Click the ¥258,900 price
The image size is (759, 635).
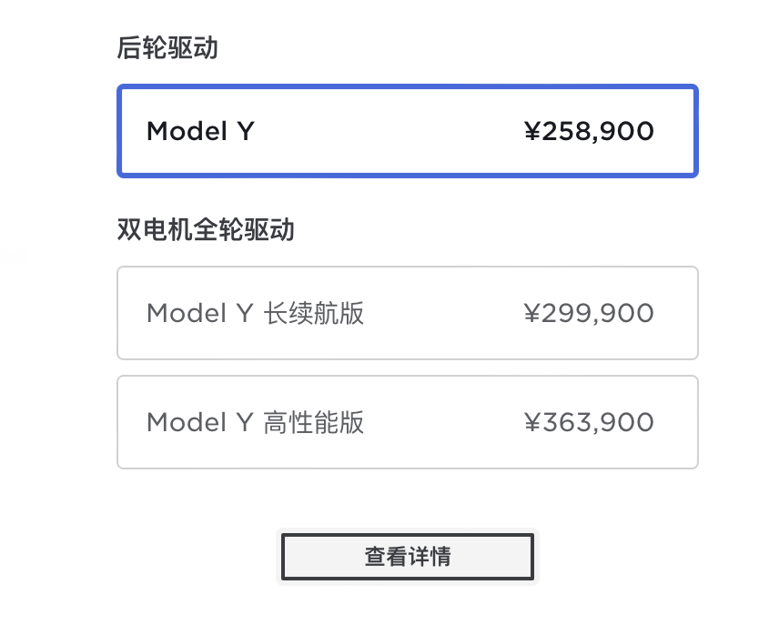pyautogui.click(x=589, y=131)
